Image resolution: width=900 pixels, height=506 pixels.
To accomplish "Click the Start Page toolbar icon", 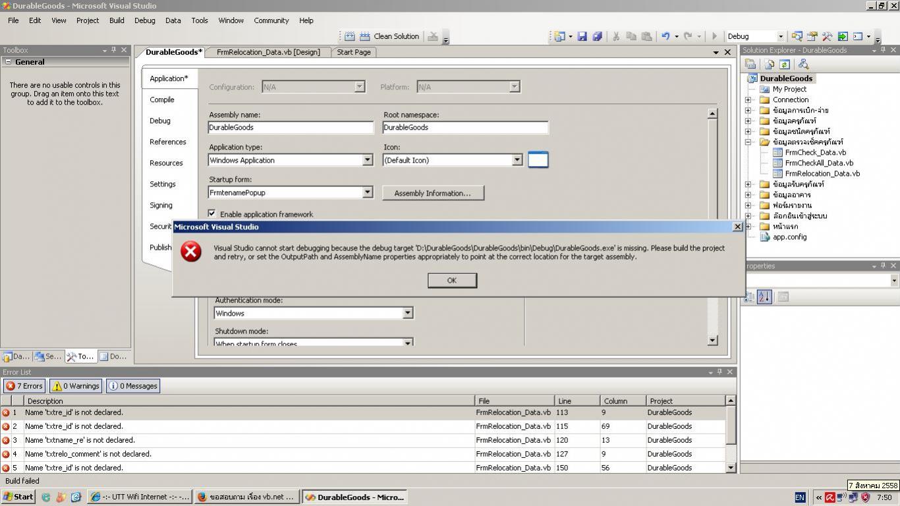I will [x=843, y=36].
